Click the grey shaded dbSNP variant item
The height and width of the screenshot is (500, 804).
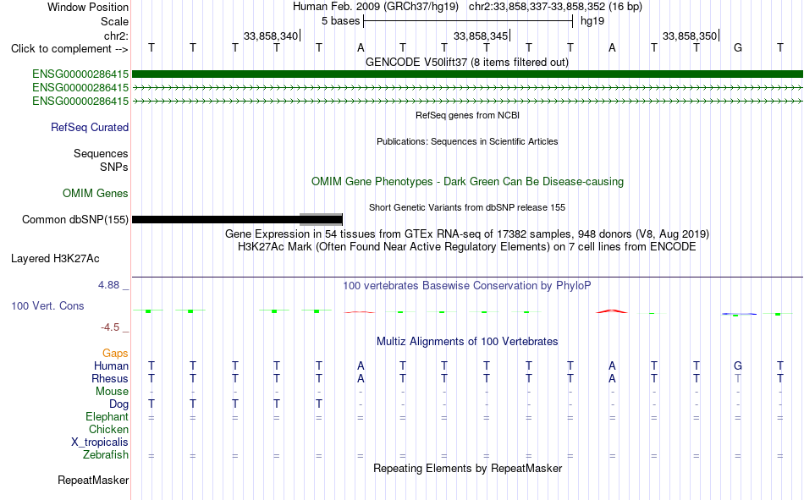(x=321, y=219)
